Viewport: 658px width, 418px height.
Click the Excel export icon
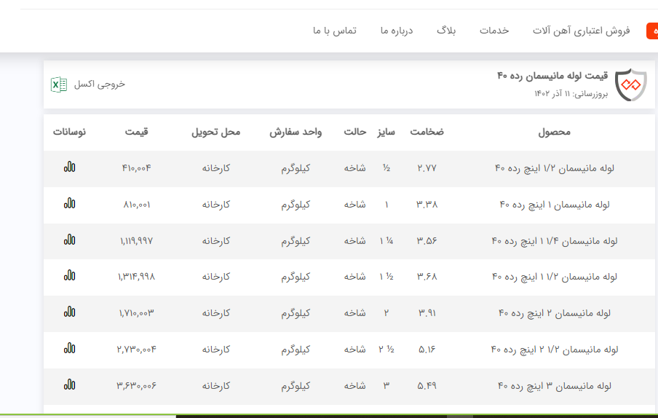tap(58, 84)
